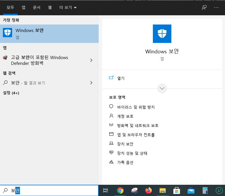Open 계정 보호 link

point(125,116)
